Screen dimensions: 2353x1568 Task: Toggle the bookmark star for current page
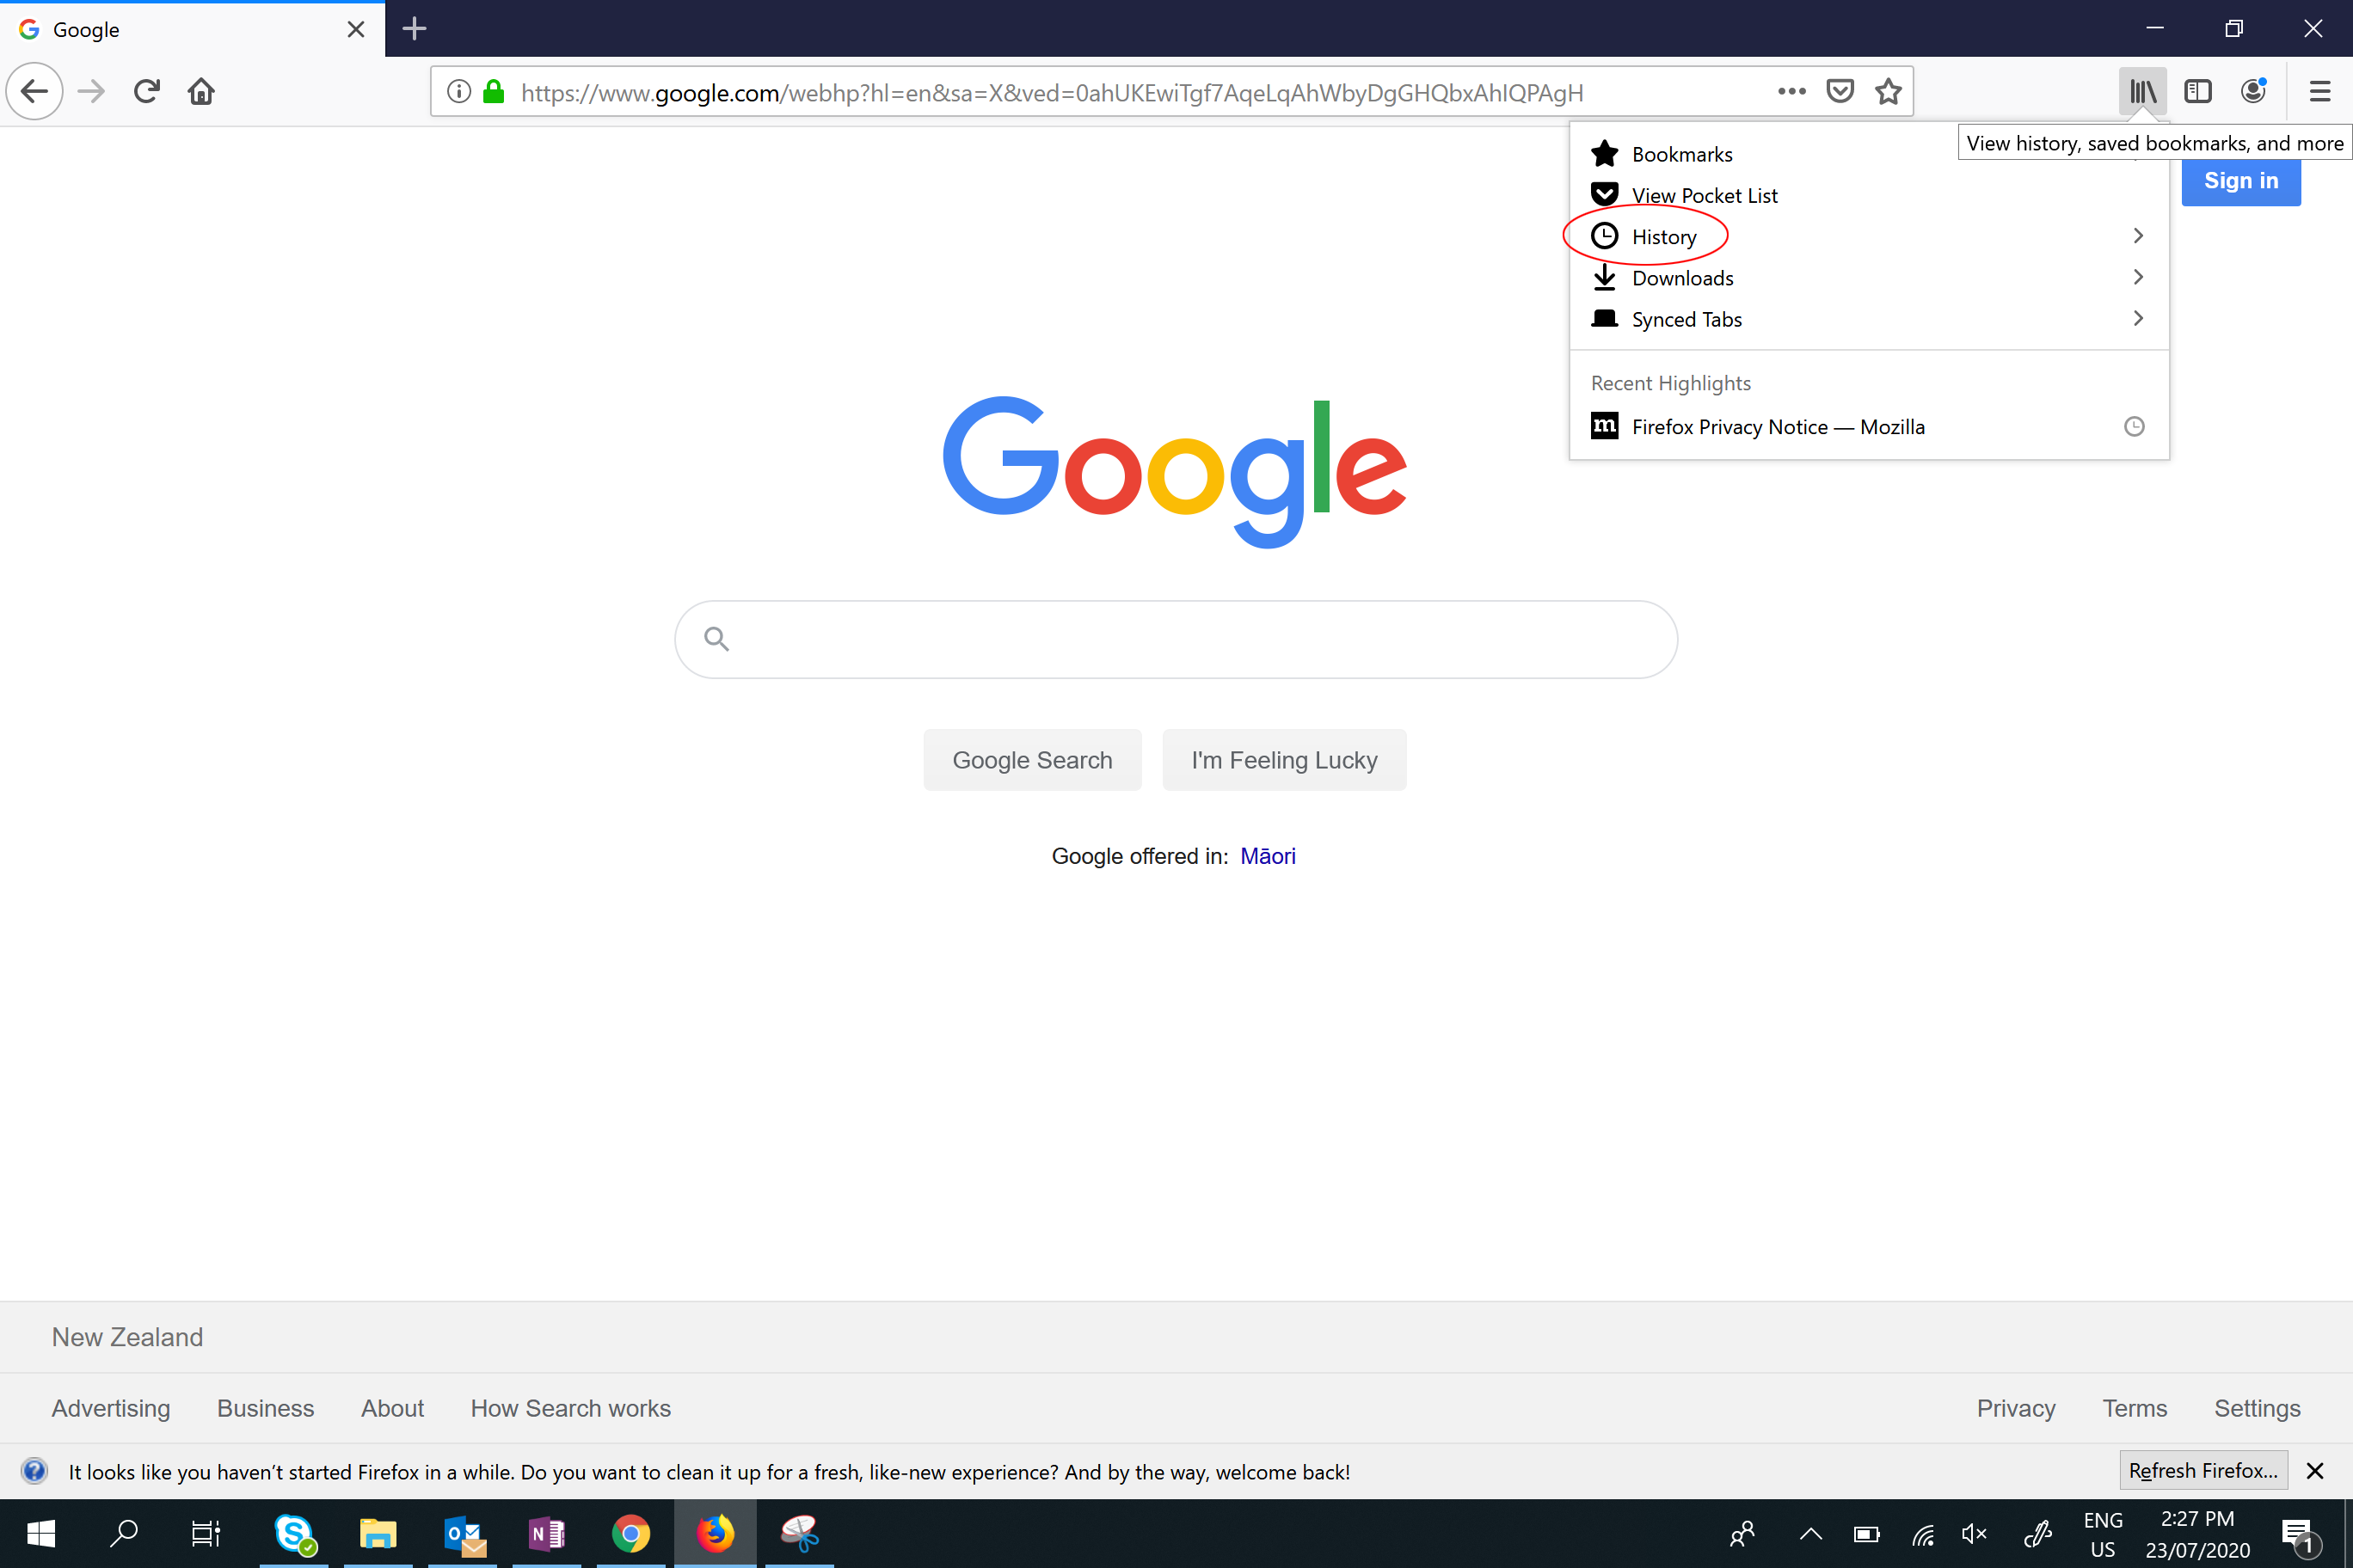(x=1889, y=93)
